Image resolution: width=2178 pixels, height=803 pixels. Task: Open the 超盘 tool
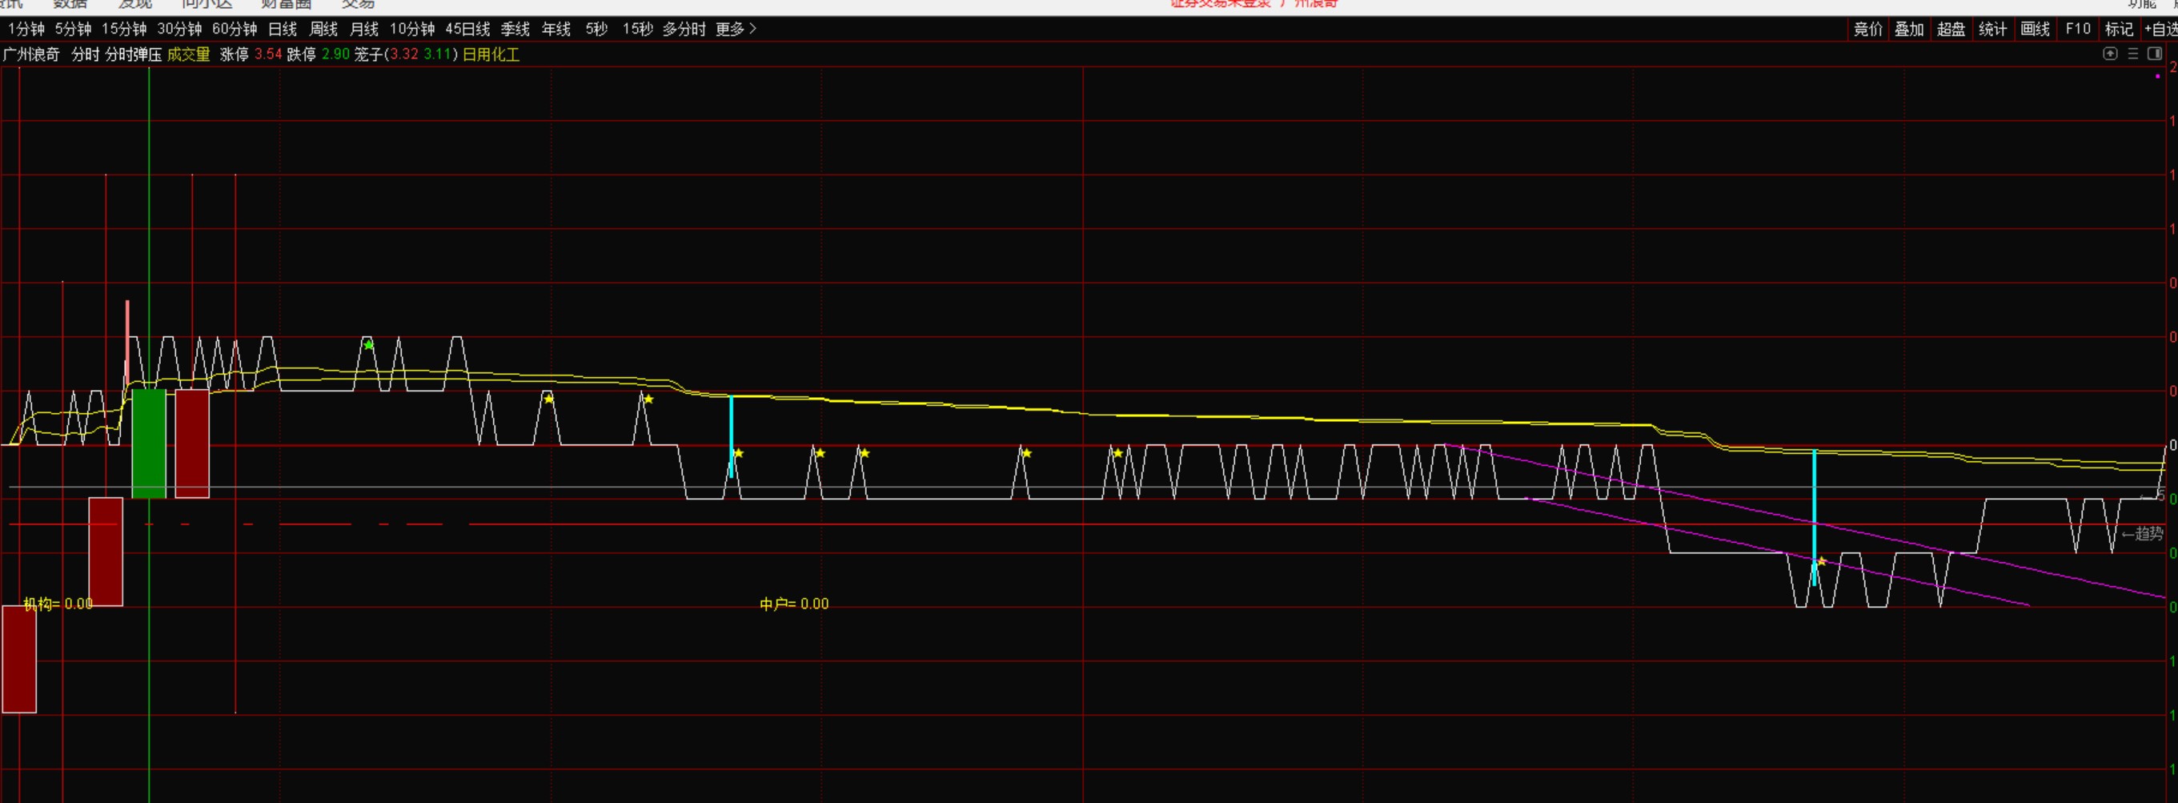coord(1951,30)
